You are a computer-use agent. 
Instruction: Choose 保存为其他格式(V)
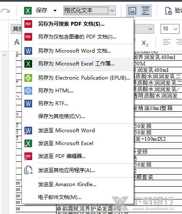click(78, 116)
